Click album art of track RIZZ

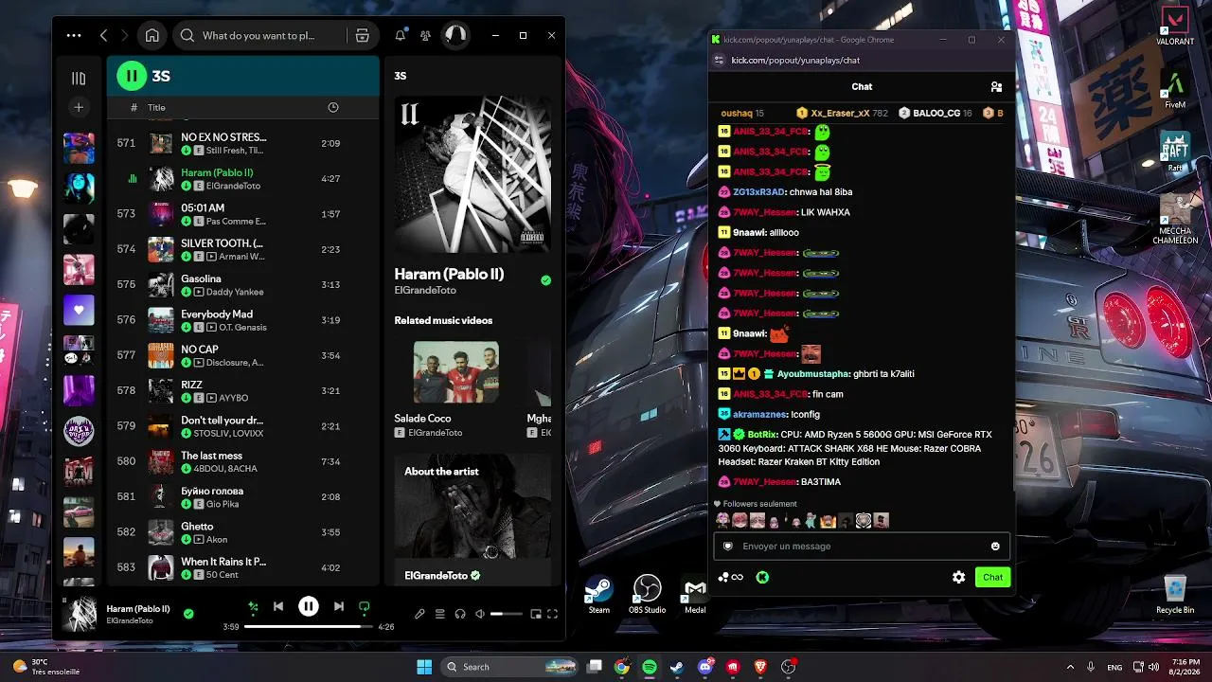tap(161, 391)
